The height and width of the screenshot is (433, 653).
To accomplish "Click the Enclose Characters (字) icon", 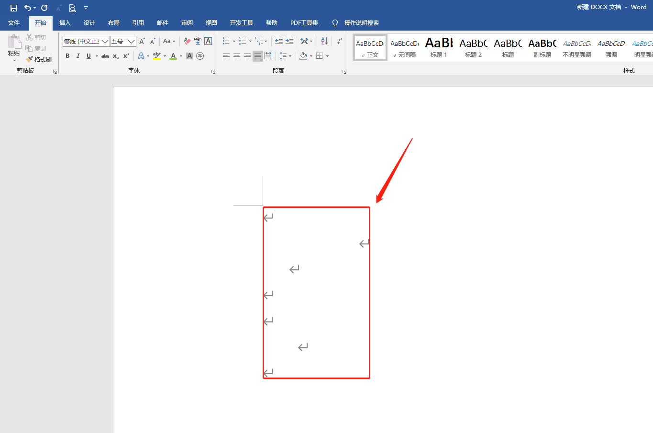I will pyautogui.click(x=200, y=56).
